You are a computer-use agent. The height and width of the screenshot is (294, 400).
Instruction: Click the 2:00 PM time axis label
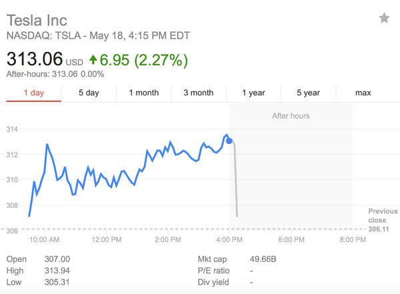[167, 240]
